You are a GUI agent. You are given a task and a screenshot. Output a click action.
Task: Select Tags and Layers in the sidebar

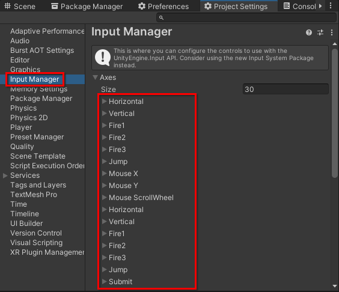click(x=38, y=185)
